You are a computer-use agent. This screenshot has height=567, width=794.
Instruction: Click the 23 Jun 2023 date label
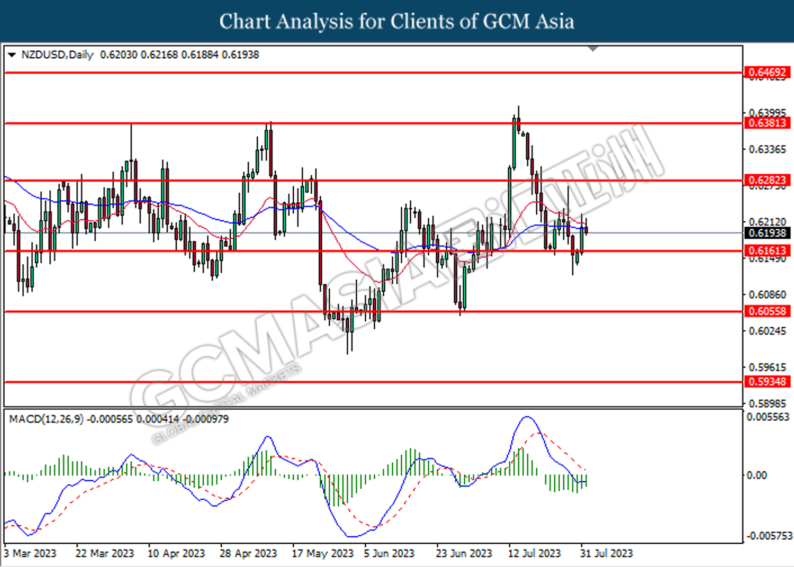tap(464, 553)
